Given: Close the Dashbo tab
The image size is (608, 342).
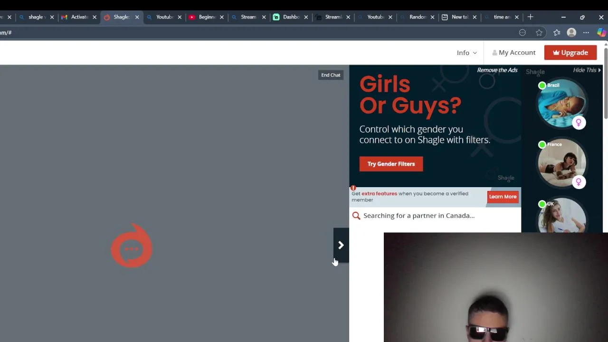Looking at the screenshot, I should pos(306,17).
